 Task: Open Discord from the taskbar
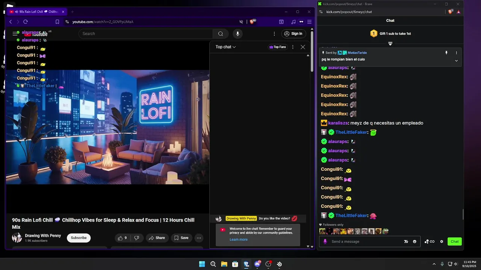click(x=257, y=264)
